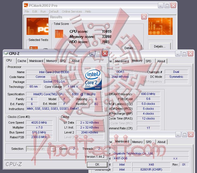
Task: Click the front CPU-Z maximize button
Action: click(x=99, y=53)
